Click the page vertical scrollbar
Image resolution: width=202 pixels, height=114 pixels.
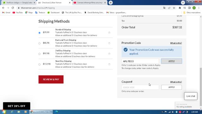pos(201,86)
